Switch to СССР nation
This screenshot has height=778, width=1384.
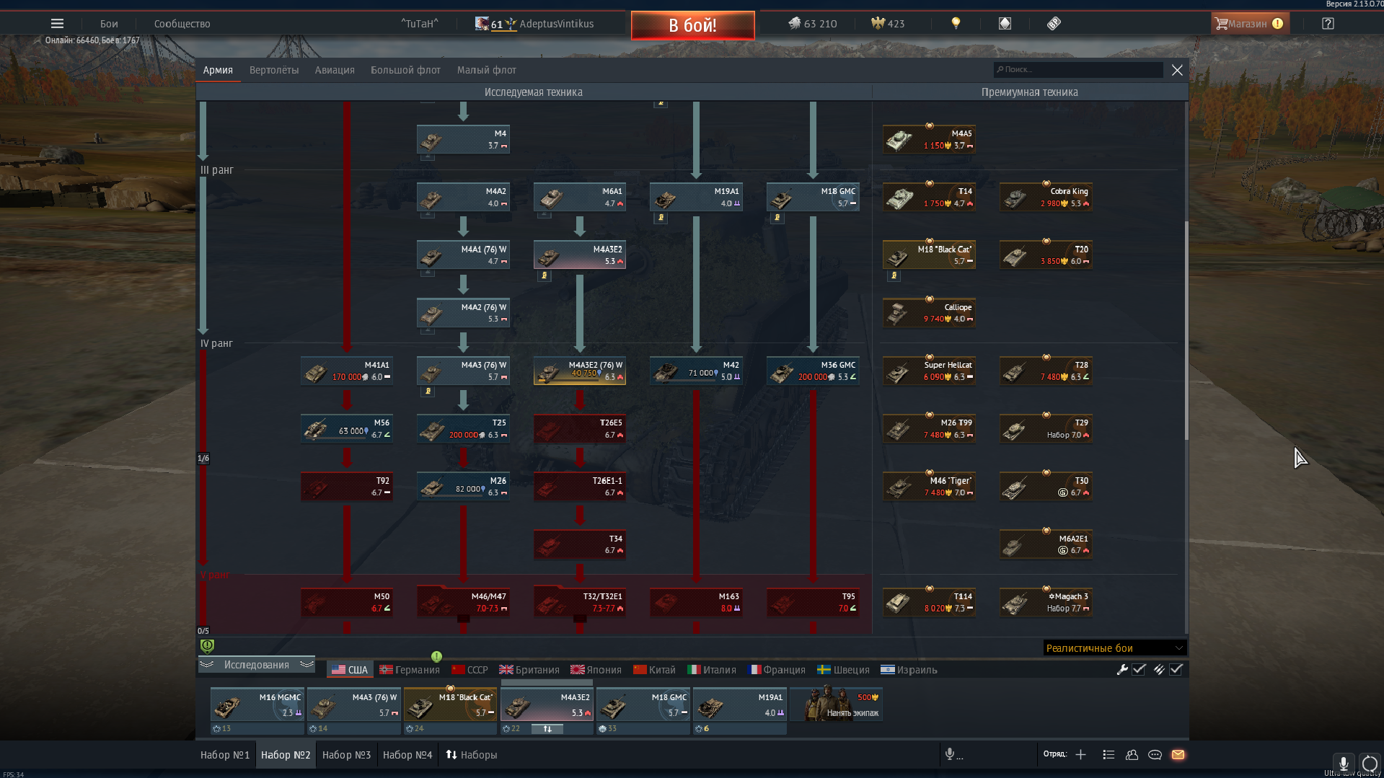pos(470,670)
